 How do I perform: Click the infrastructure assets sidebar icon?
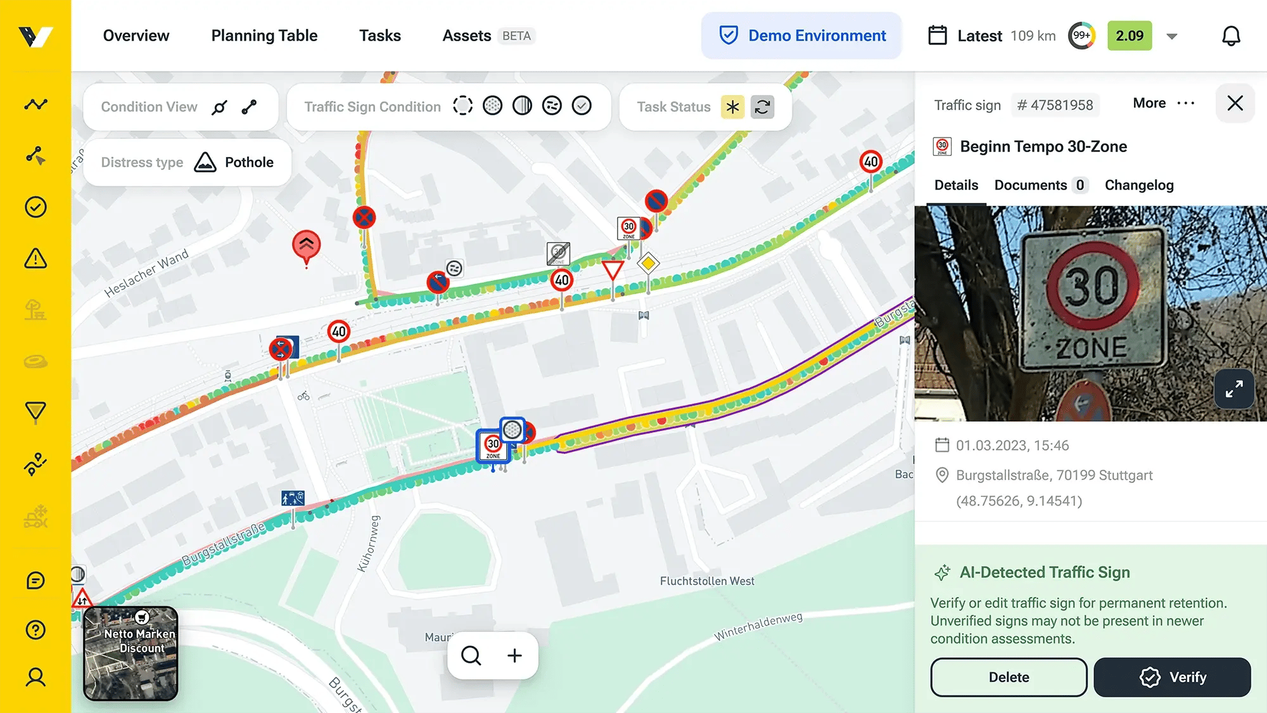click(35, 311)
